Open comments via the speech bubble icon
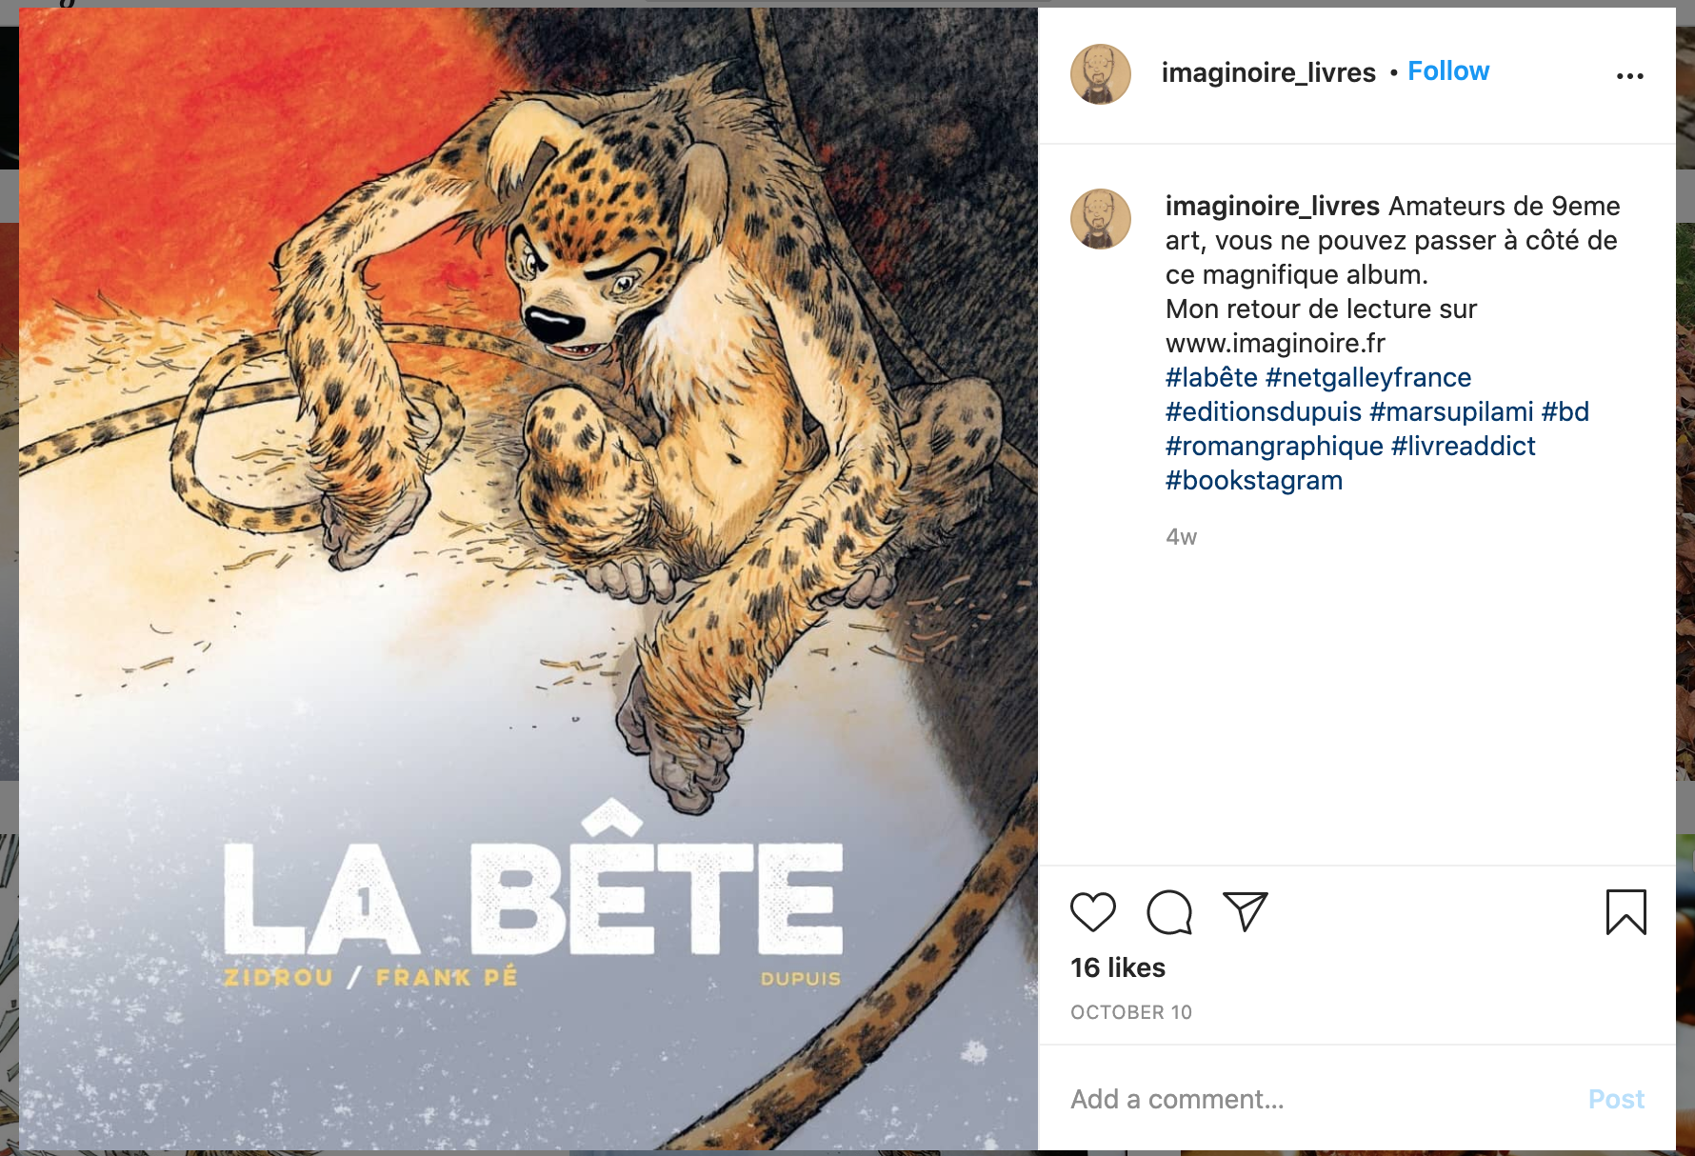The width and height of the screenshot is (1695, 1156). pyautogui.click(x=1169, y=912)
